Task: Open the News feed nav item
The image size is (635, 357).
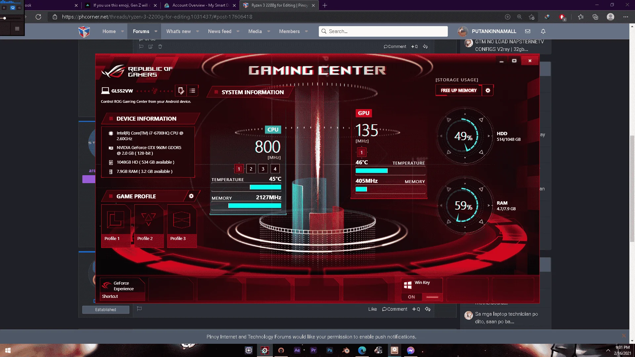Action: pos(220,31)
